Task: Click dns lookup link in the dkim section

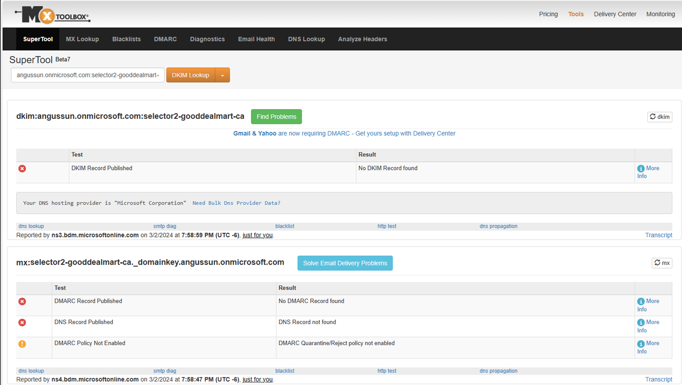Action: point(31,226)
